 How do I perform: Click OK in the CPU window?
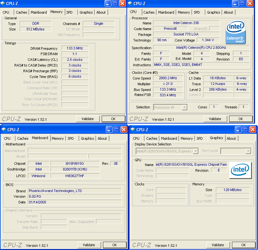(x=241, y=119)
